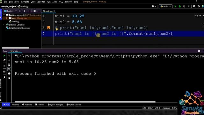Viewport: 204px width, 115px height.
Task: Toggle scroll to end in console
Action: (9, 69)
